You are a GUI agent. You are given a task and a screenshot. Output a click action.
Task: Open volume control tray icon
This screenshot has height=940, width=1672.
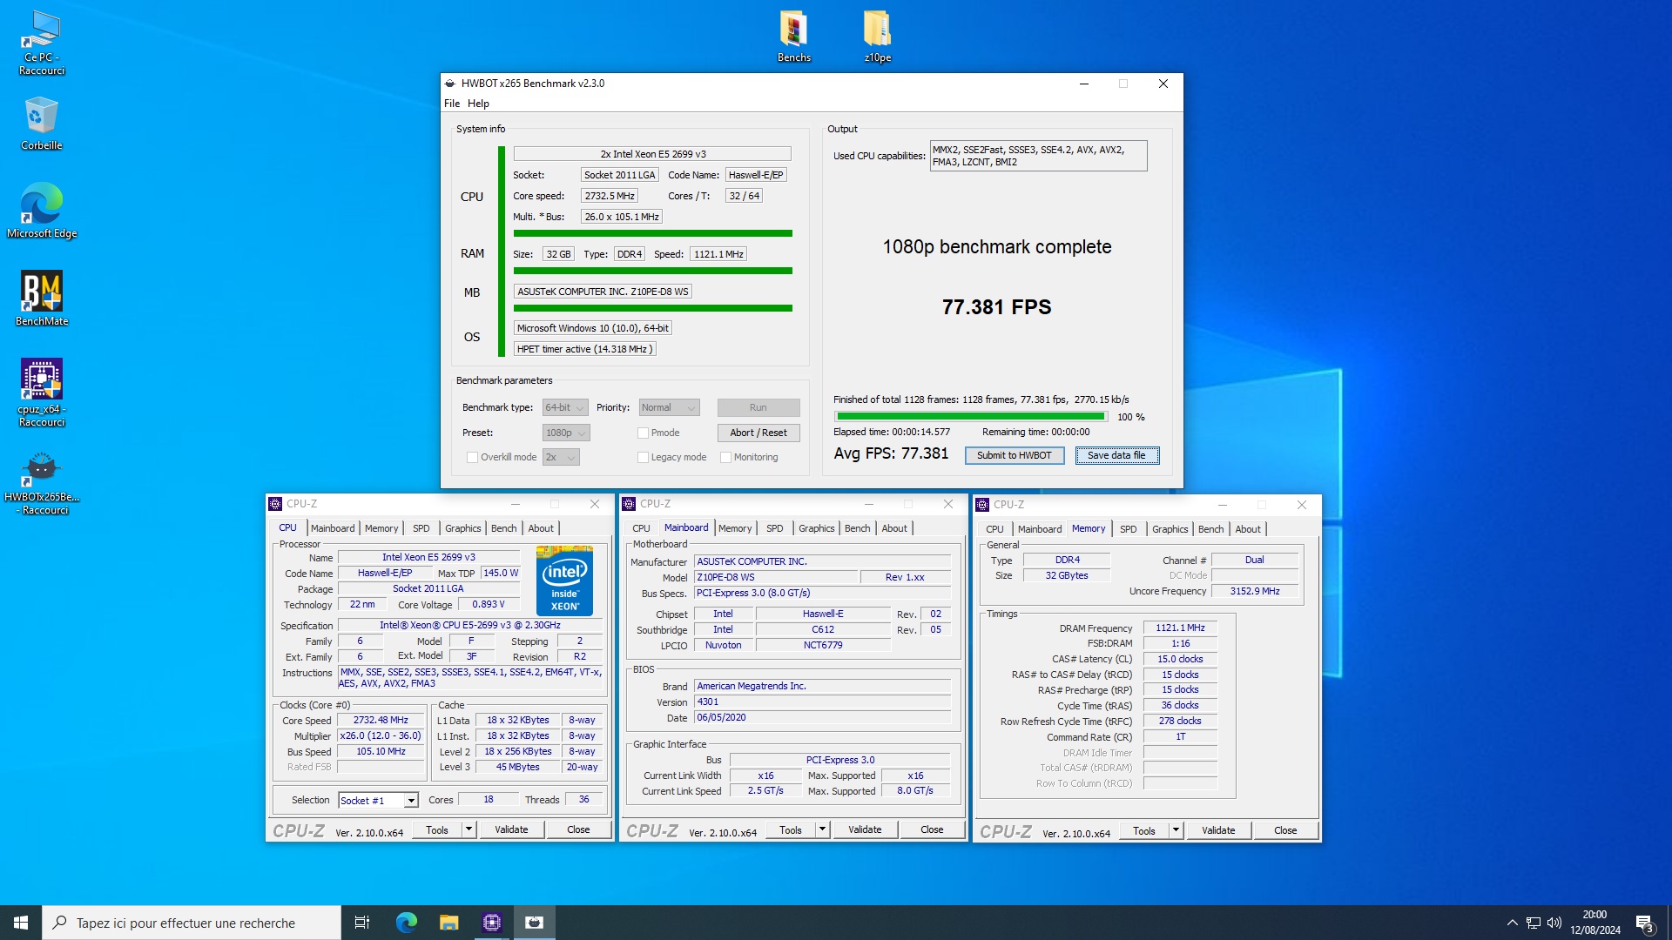(1554, 923)
